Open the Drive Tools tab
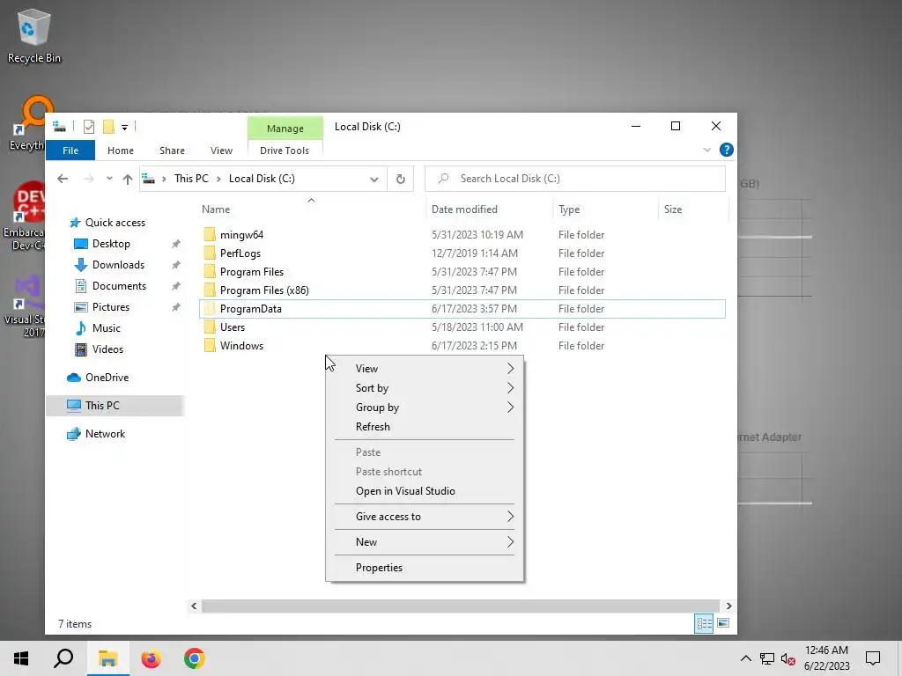Image resolution: width=902 pixels, height=676 pixels. click(285, 151)
